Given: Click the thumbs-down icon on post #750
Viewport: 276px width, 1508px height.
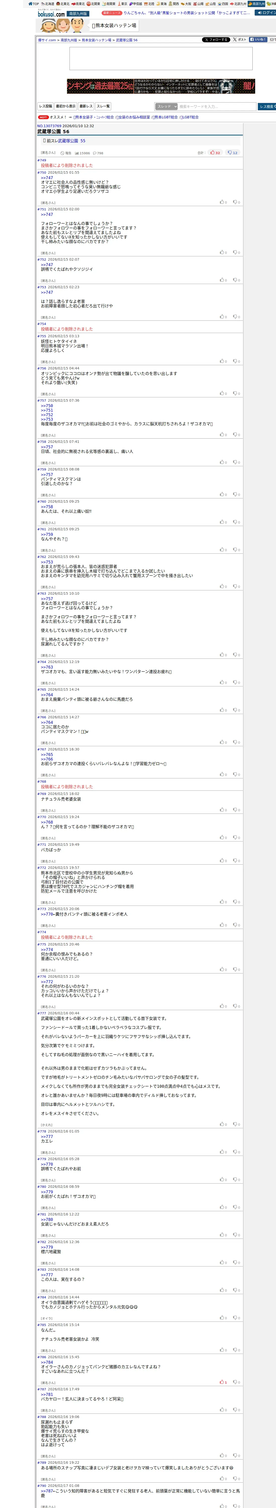Looking at the screenshot, I should pos(236,202).
